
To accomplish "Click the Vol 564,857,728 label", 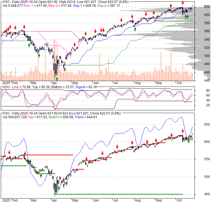I will tap(15, 117).
